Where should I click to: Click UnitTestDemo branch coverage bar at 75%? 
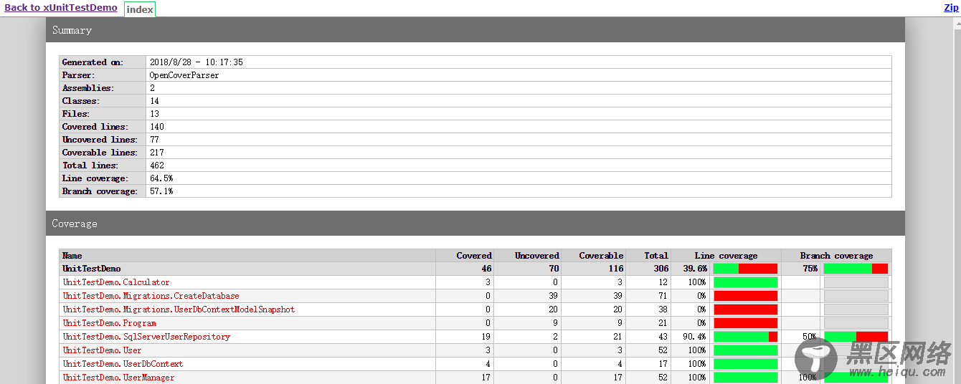(x=856, y=269)
